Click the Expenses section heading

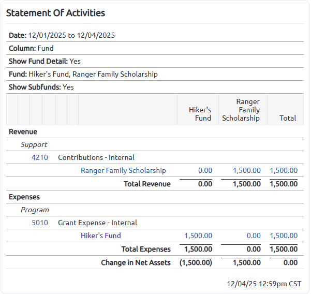click(x=24, y=197)
